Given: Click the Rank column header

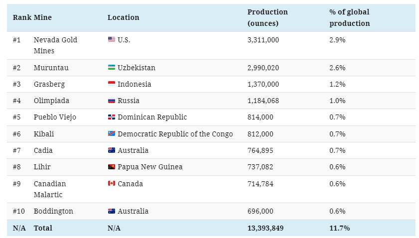Looking at the screenshot, I should tap(22, 17).
